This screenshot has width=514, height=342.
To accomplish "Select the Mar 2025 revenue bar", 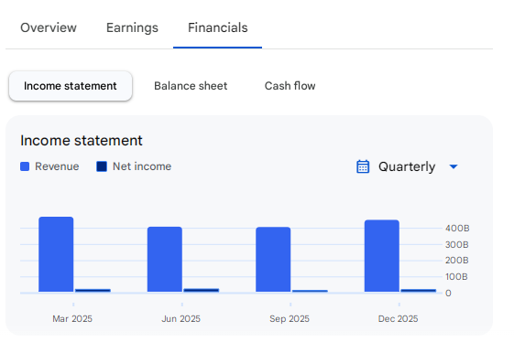I will [56, 254].
